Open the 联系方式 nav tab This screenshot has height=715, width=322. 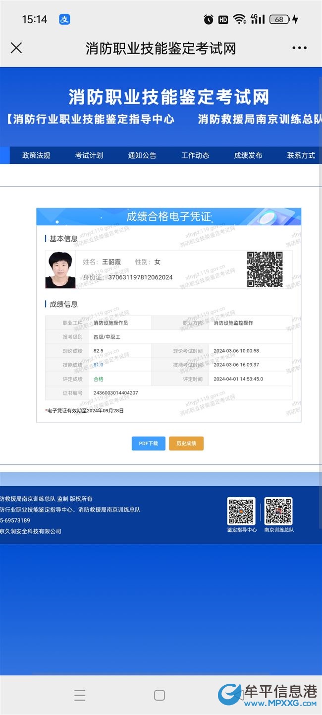301,155
